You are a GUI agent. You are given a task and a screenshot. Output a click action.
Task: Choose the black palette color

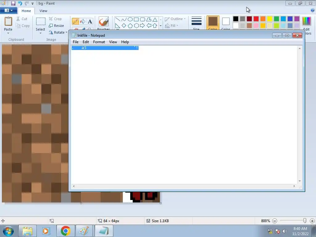click(235, 19)
